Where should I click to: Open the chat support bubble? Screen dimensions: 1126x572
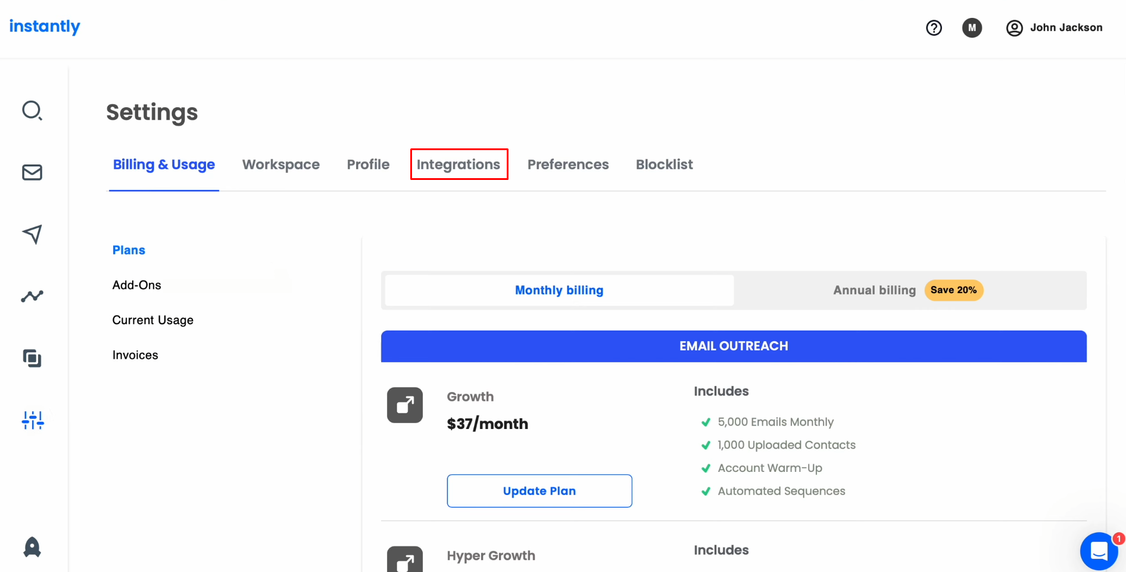(x=1099, y=551)
